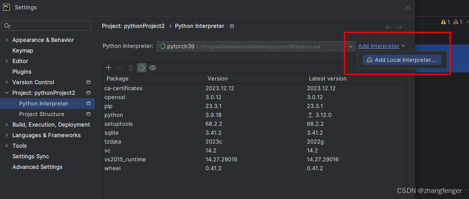Open the Settings Sync page
469x199 pixels.
(31, 156)
